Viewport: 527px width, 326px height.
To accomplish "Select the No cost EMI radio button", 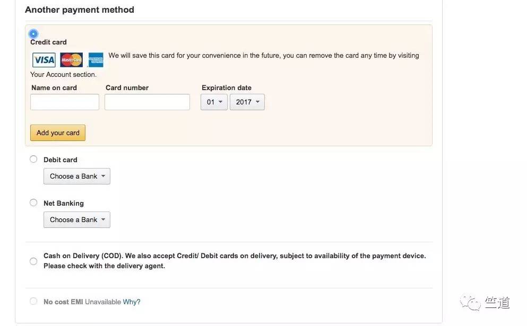I will coord(33,301).
